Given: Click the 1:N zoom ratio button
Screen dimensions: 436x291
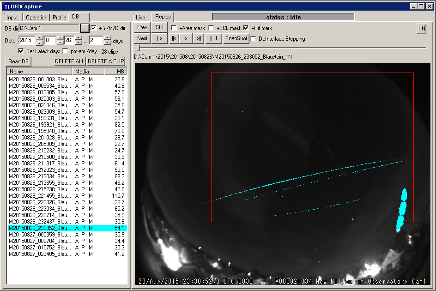Looking at the screenshot, I should tap(421, 29).
